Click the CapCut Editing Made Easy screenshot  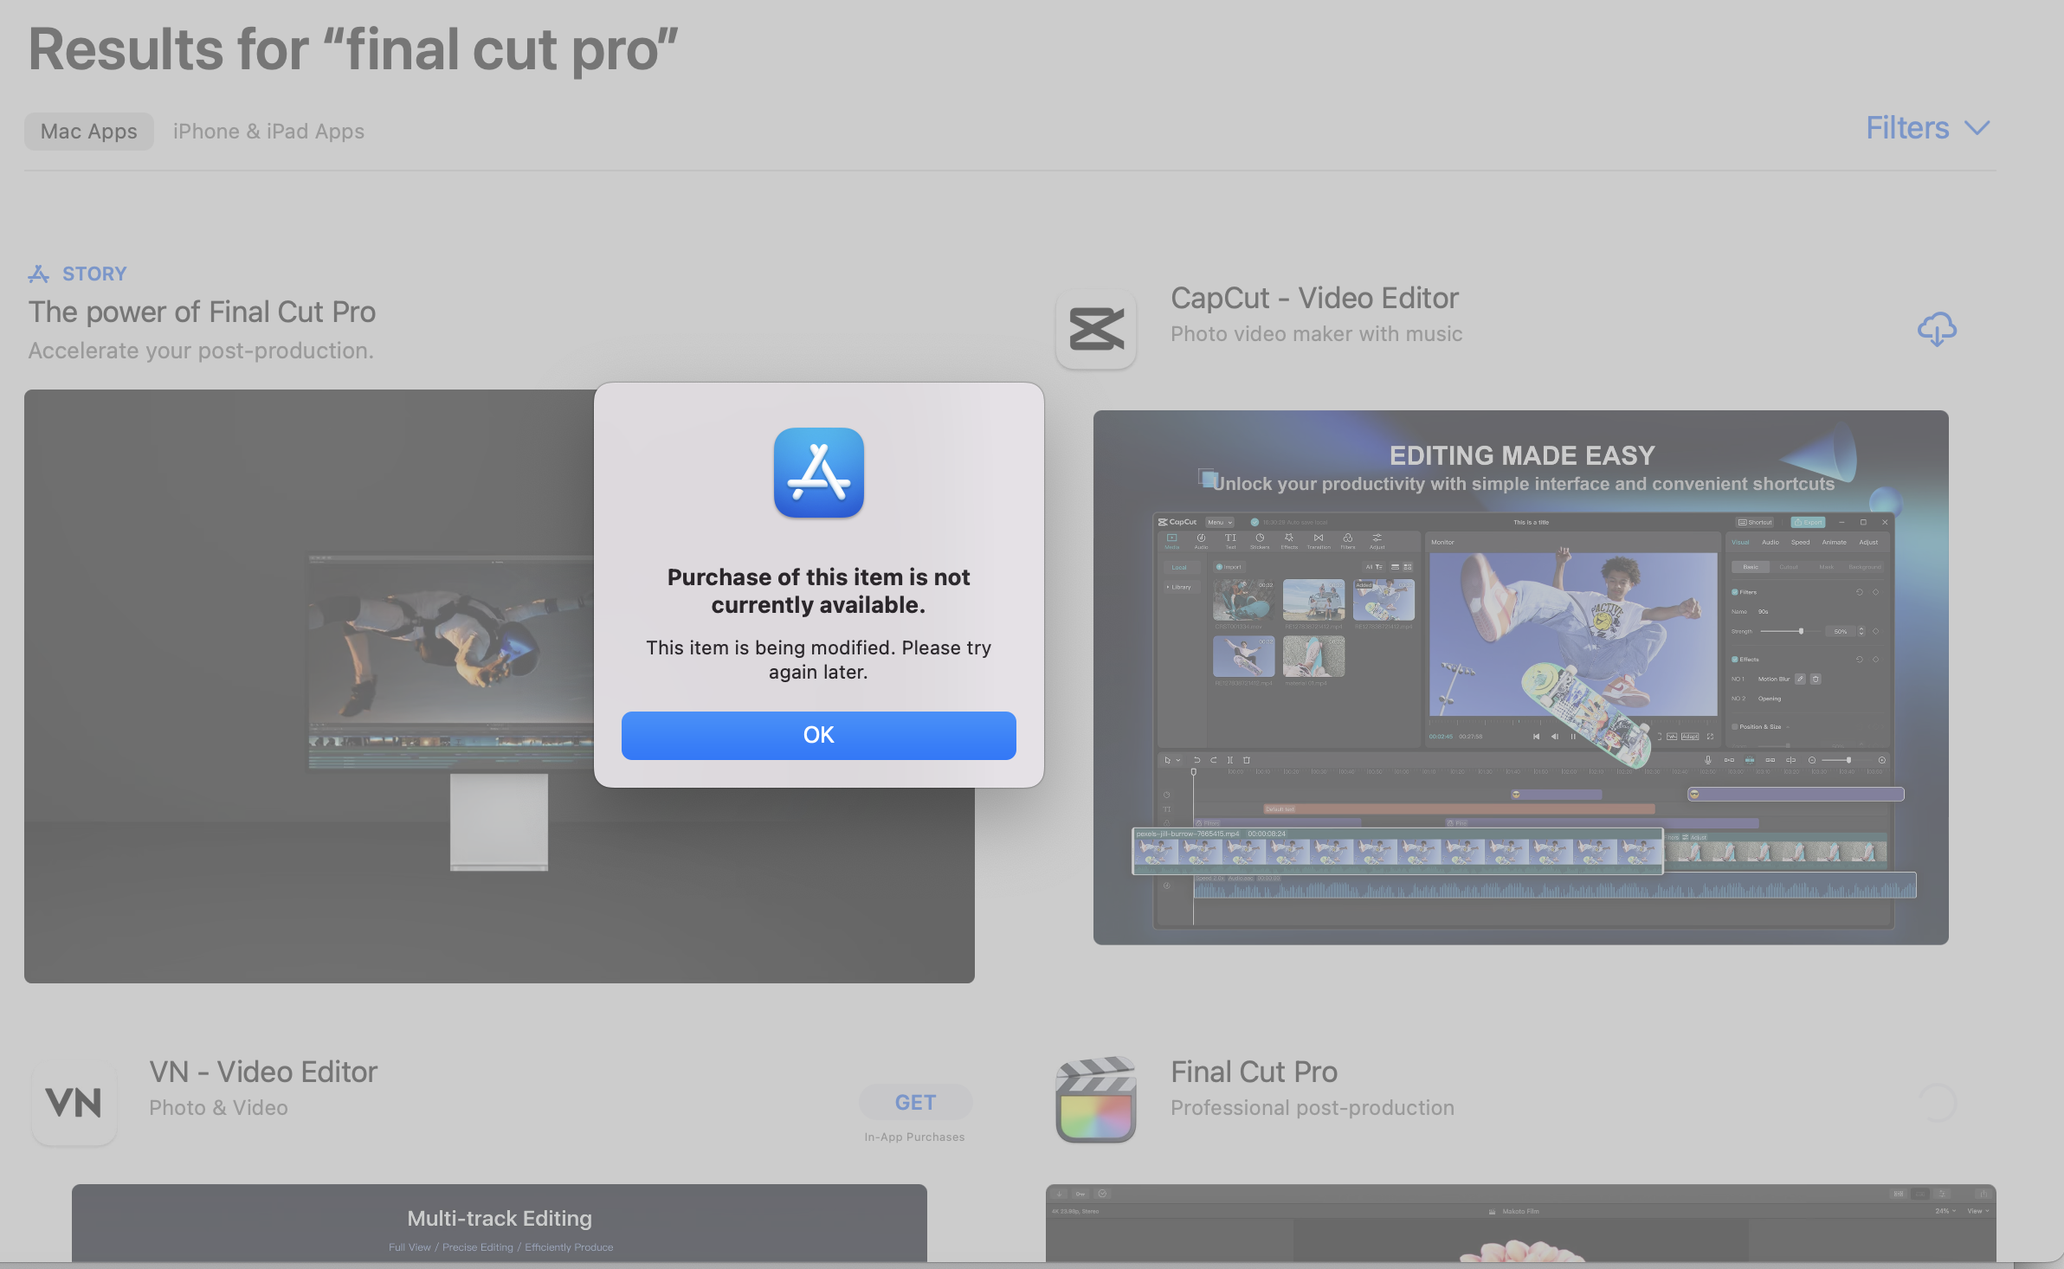point(1520,677)
